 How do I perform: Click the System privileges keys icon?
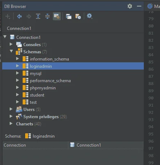point(19,117)
